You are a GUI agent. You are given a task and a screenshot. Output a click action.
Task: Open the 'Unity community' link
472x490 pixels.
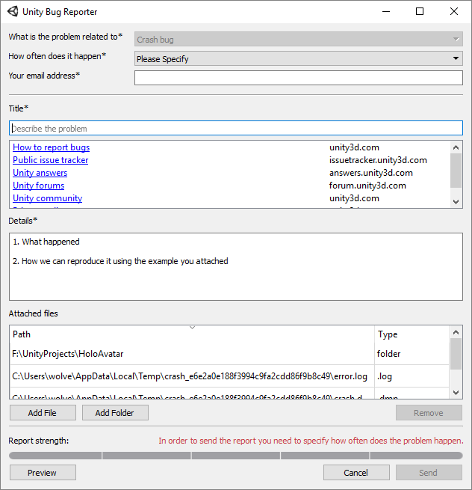tap(47, 198)
